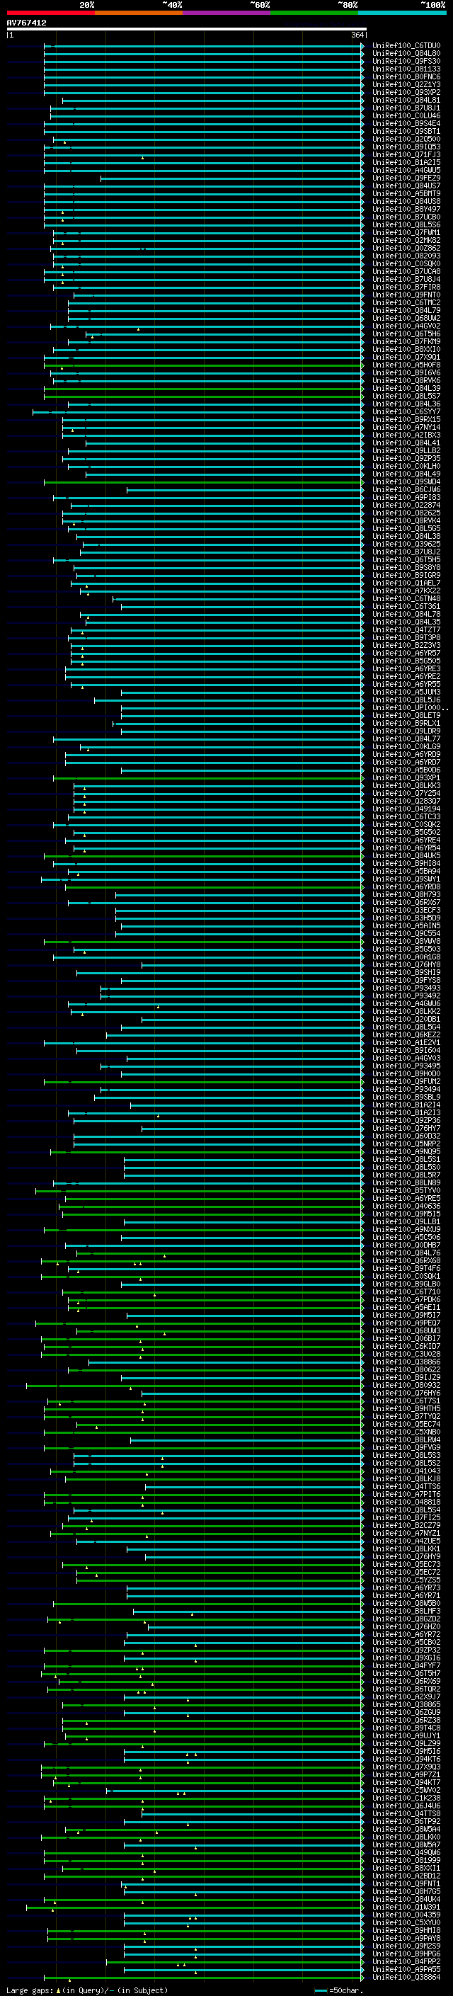Viewport: 453px width, 1996px height.
Task: Open hit UniRef100_Q71FJ3
Action: (x=406, y=155)
